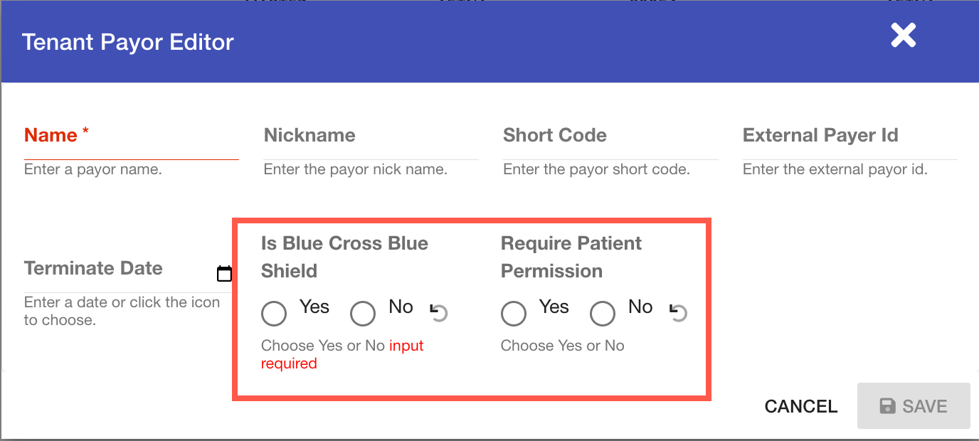Screen dimensions: 979x441
Task: Choose No for Require Patient Permission
Action: [x=603, y=313]
